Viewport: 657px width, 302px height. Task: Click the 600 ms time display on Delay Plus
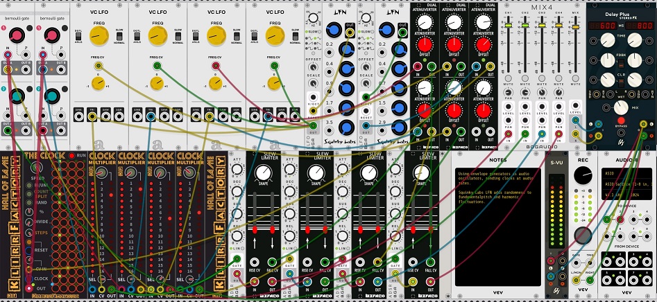pyautogui.click(x=601, y=26)
